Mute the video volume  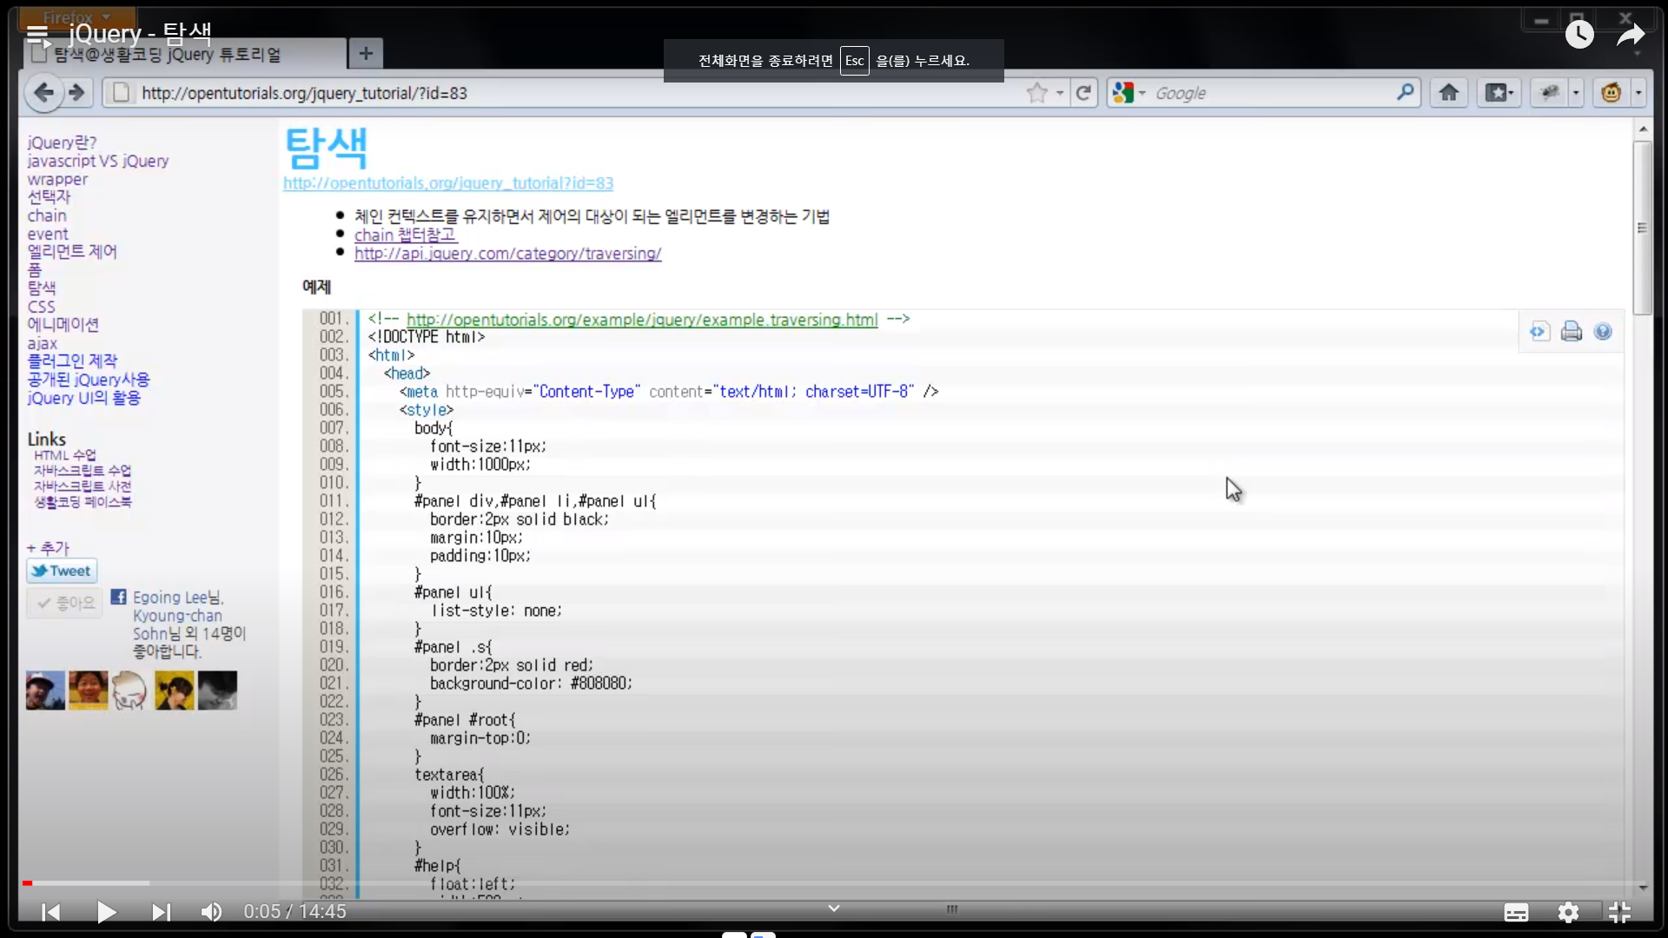point(211,912)
